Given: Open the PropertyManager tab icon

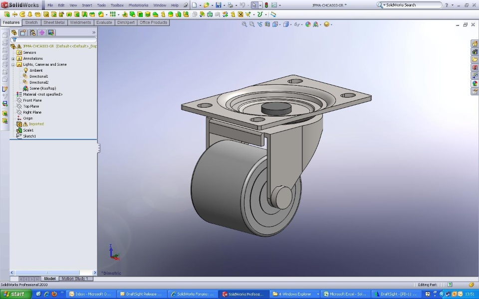Looking at the screenshot, I should 23,33.
